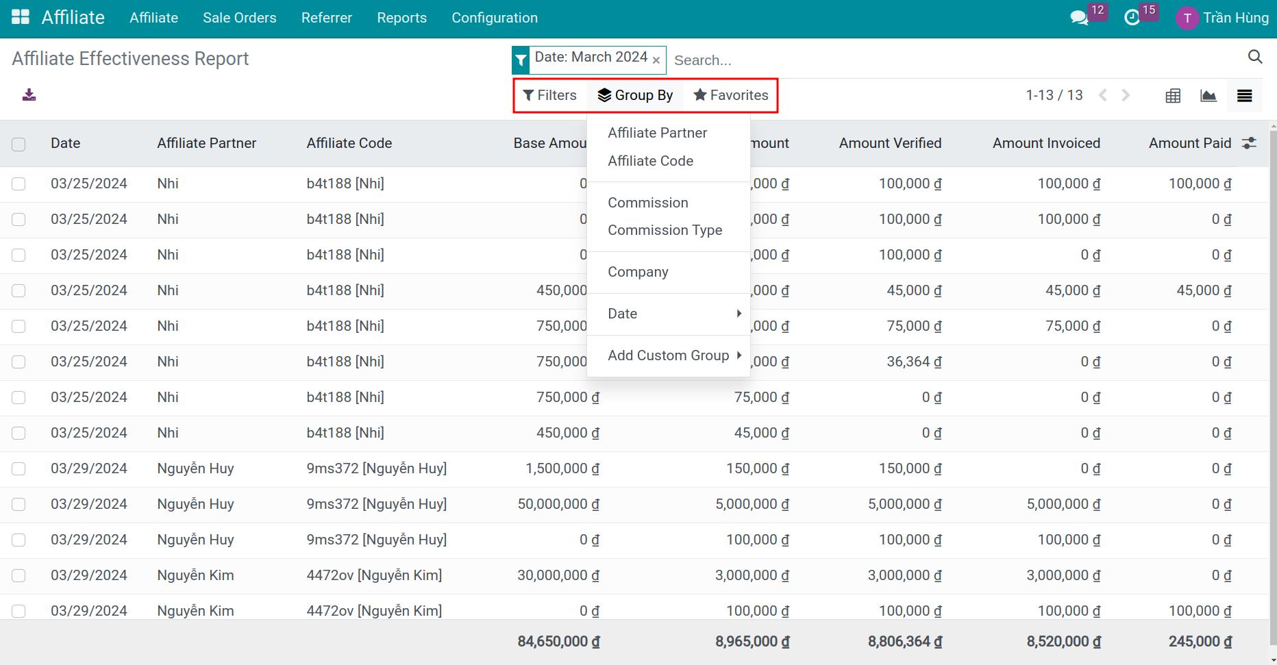Viewport: 1277px width, 665px height.
Task: Click the Affiliate Effectiveness Report title
Action: tap(130, 59)
